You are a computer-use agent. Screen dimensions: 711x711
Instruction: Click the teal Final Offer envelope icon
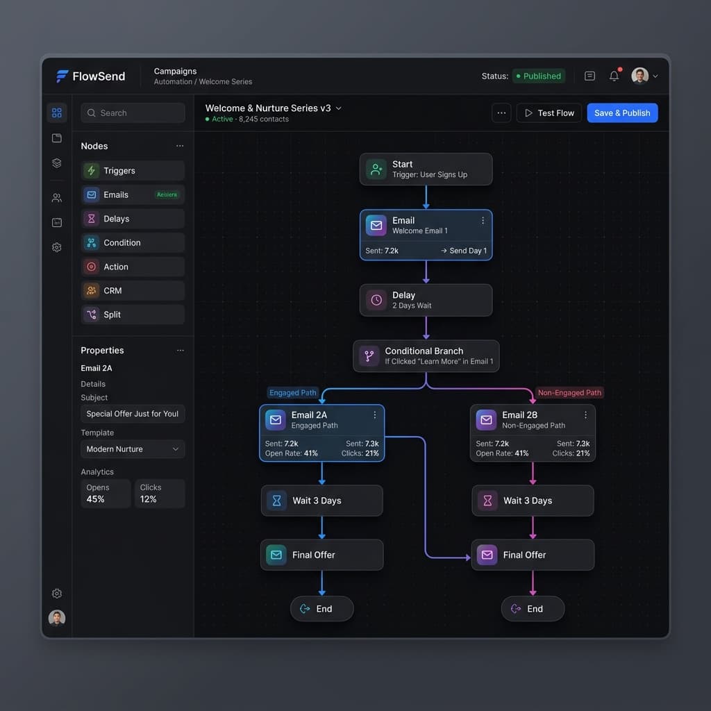pos(276,555)
